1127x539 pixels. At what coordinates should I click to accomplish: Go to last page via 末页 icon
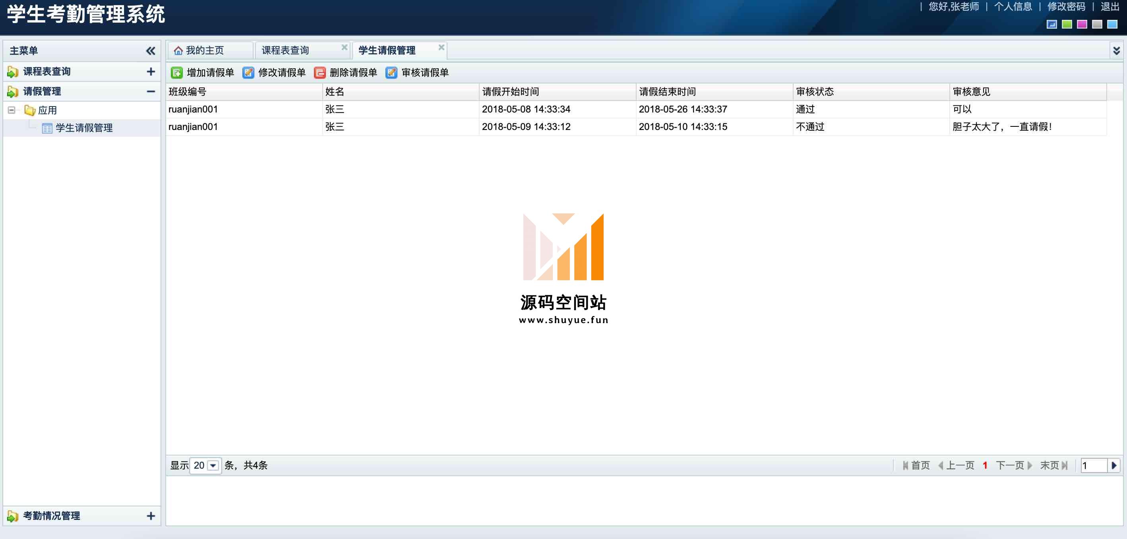(1065, 465)
